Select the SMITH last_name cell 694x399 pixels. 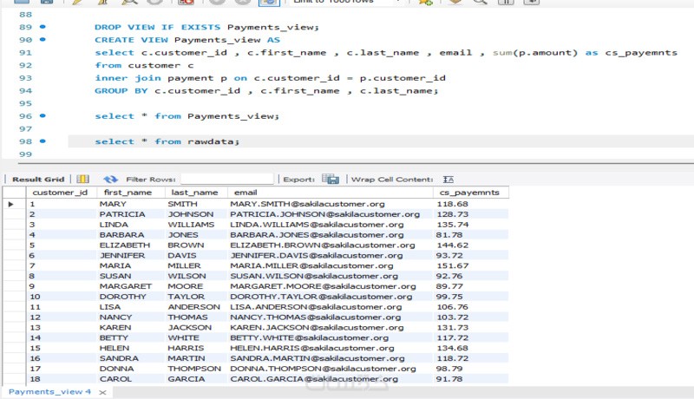click(x=197, y=204)
